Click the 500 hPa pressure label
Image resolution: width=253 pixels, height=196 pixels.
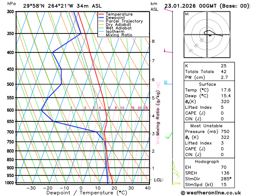click(x=11, y=84)
